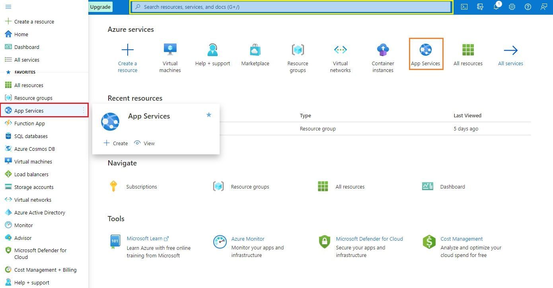
Task: Open Virtual networks tile under Azure services
Action: point(341,58)
